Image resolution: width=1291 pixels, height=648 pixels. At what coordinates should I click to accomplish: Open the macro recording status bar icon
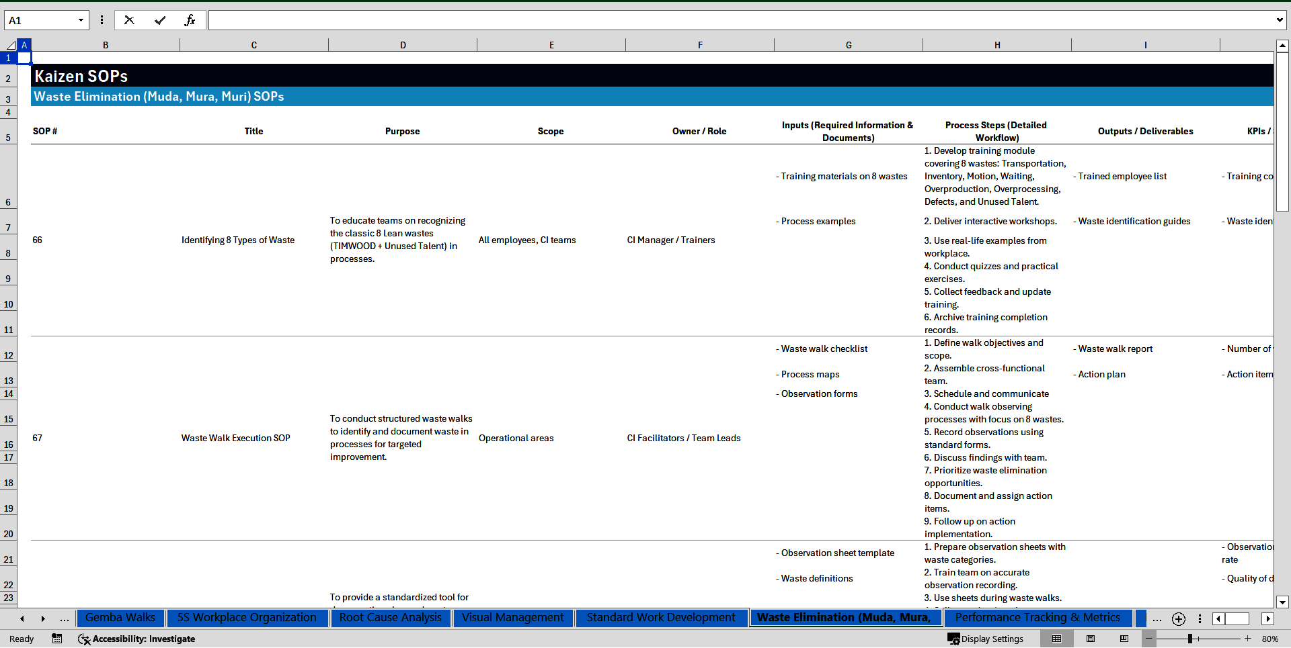pos(57,639)
